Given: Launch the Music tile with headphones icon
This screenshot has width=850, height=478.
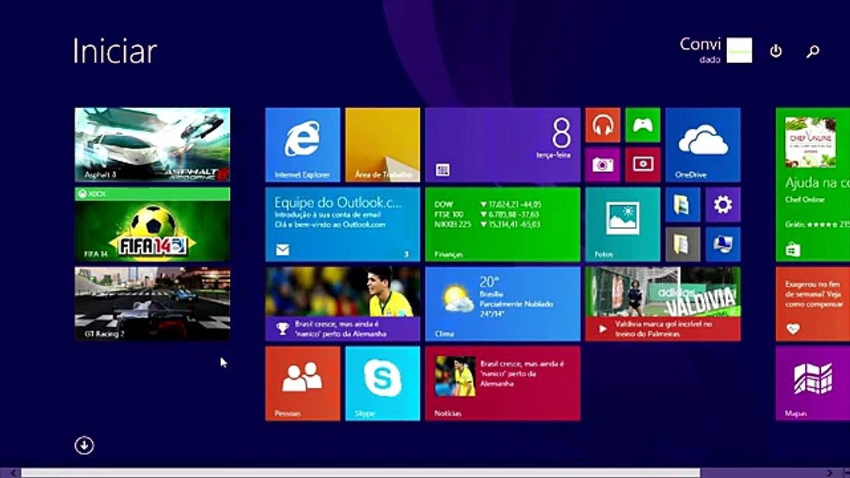Looking at the screenshot, I should coord(603,125).
